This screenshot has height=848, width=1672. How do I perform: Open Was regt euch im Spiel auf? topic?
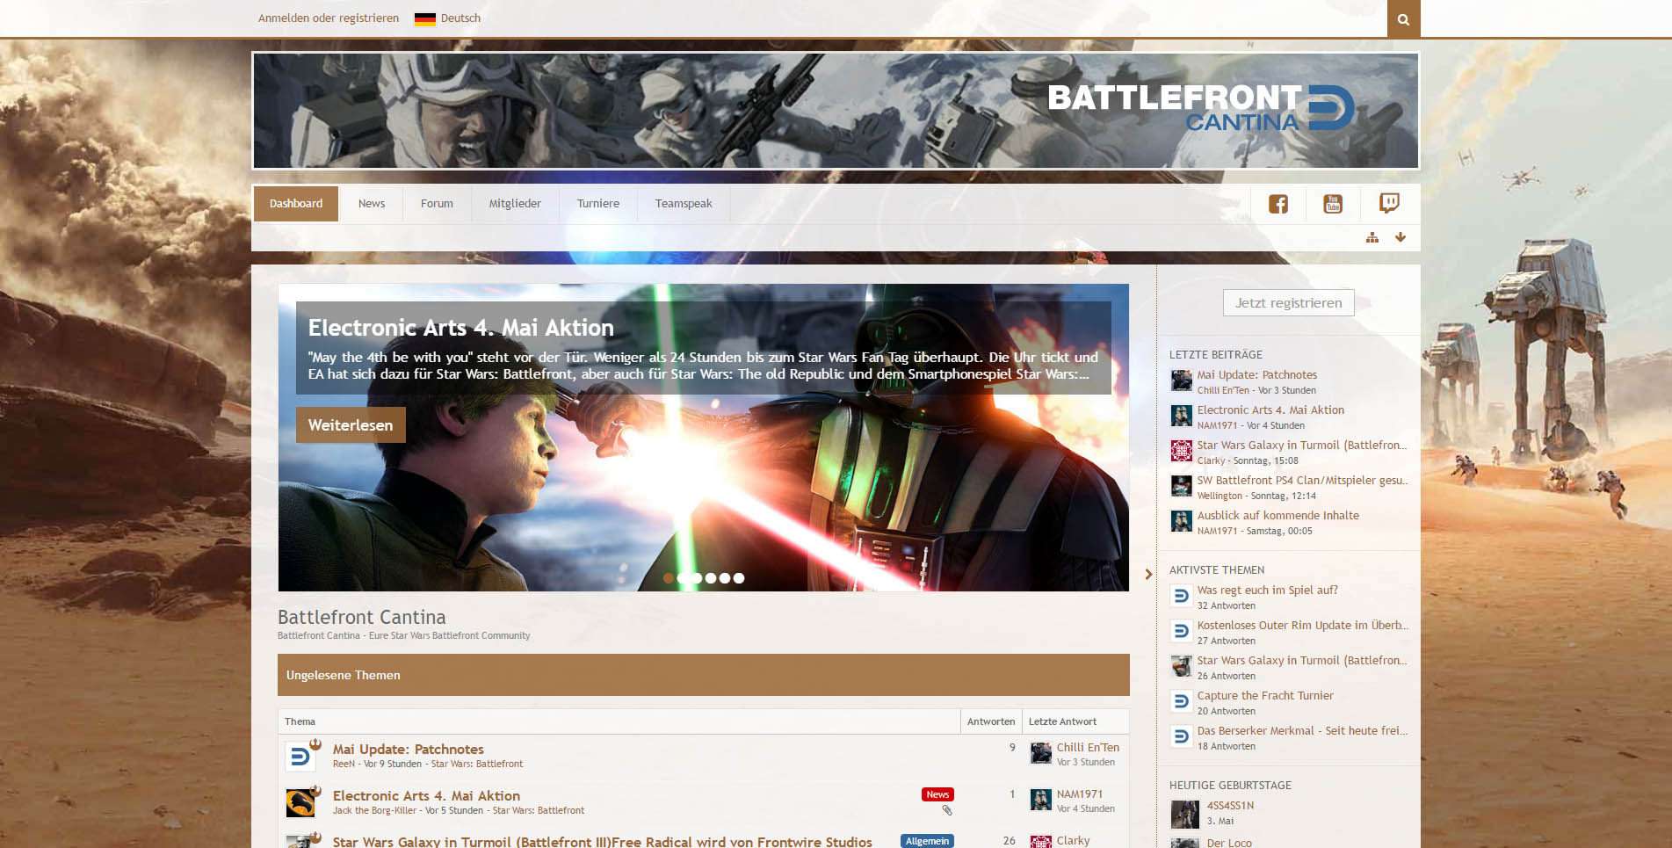pos(1268,591)
